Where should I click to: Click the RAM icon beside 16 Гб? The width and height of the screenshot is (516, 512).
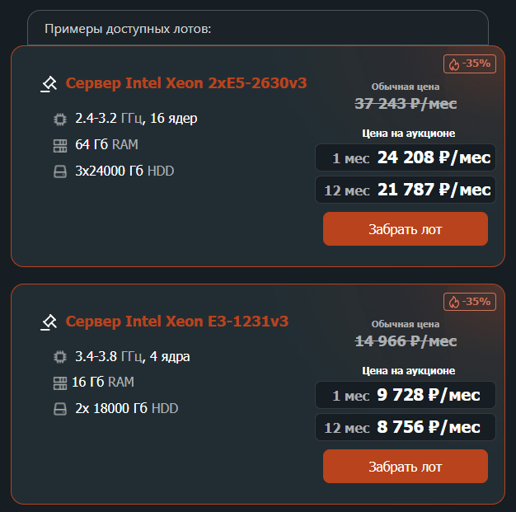click(x=60, y=383)
